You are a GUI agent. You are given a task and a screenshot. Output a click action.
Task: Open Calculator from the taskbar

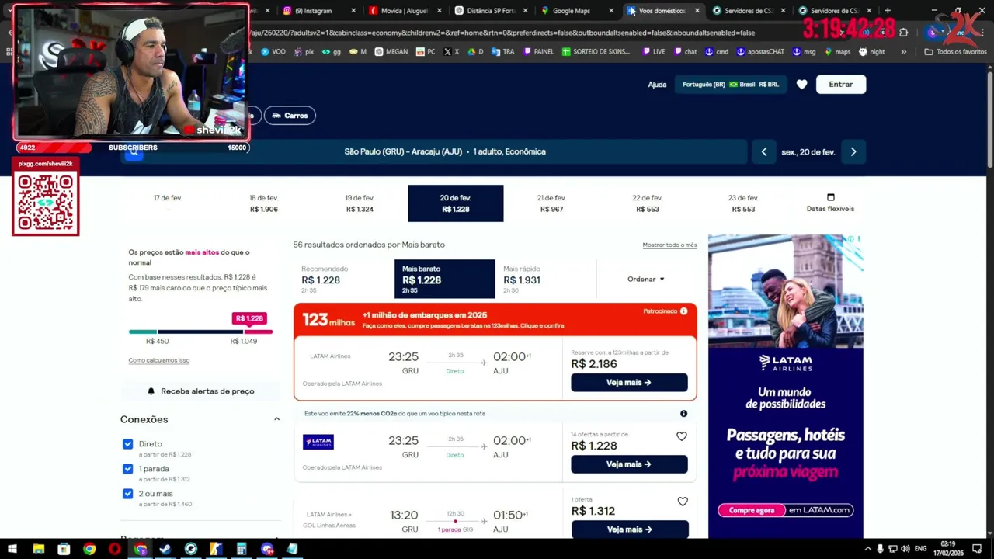[242, 549]
